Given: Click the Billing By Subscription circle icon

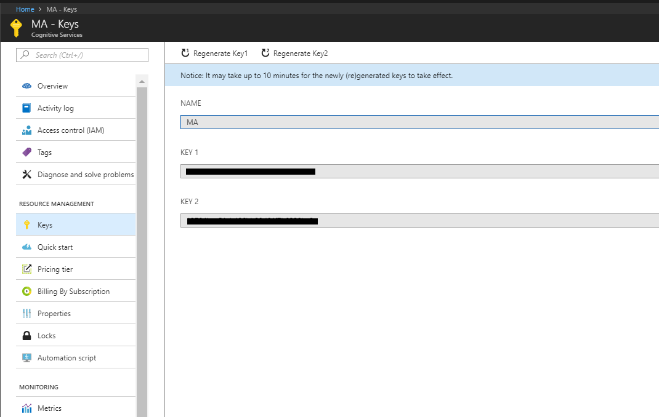Looking at the screenshot, I should coord(26,291).
